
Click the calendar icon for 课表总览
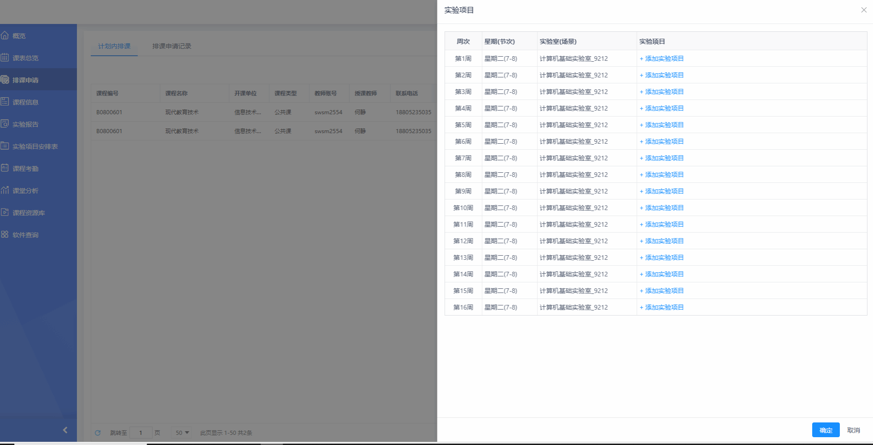tap(5, 58)
